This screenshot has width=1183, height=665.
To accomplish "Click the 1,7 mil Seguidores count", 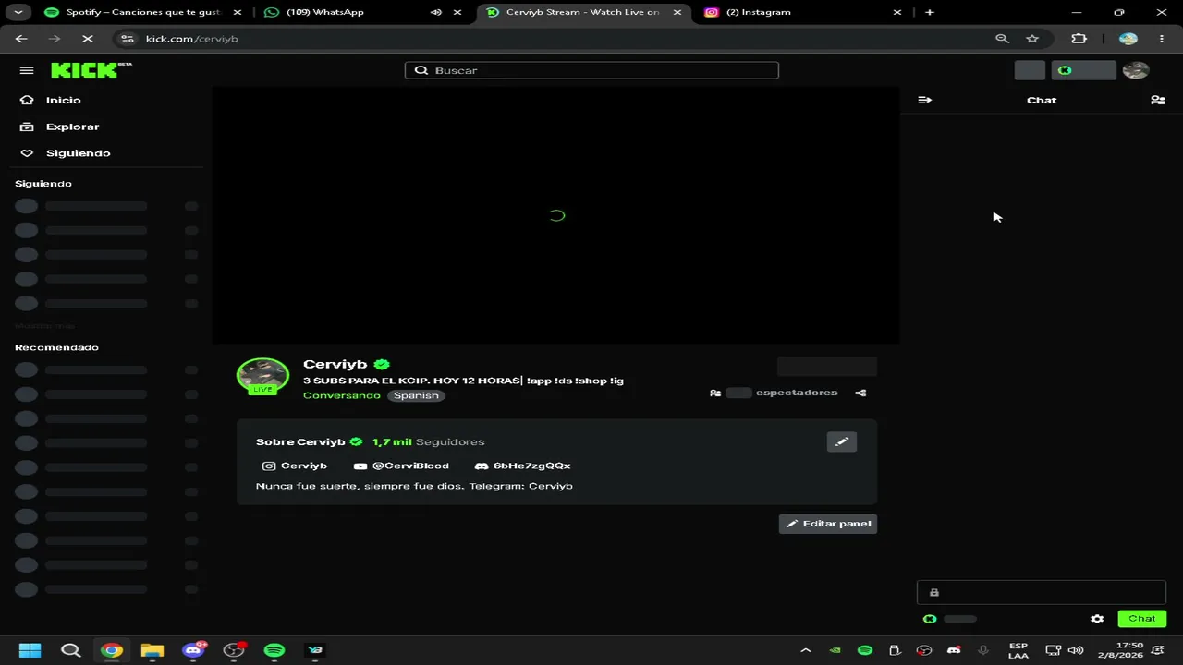I will point(429,441).
